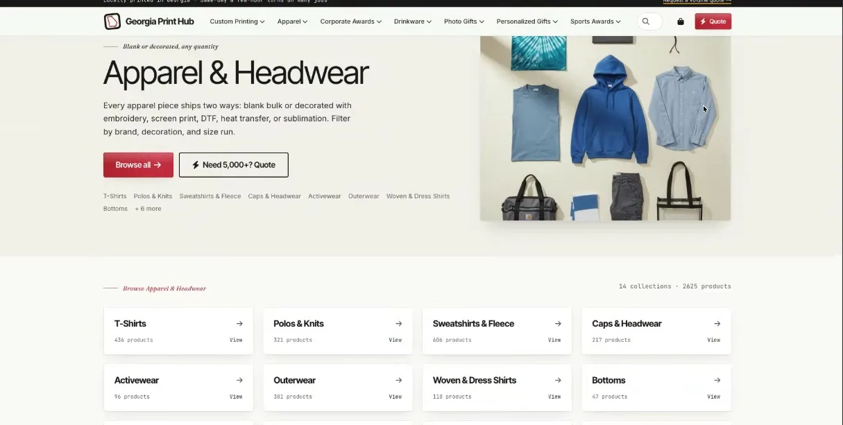
Task: Click the Browse all button
Action: [x=138, y=165]
